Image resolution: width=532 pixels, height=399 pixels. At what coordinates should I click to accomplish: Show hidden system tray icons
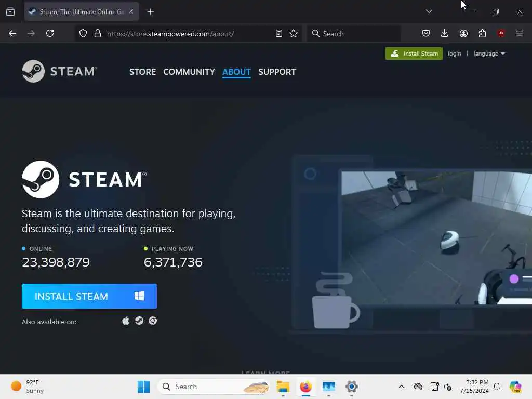pos(402,387)
